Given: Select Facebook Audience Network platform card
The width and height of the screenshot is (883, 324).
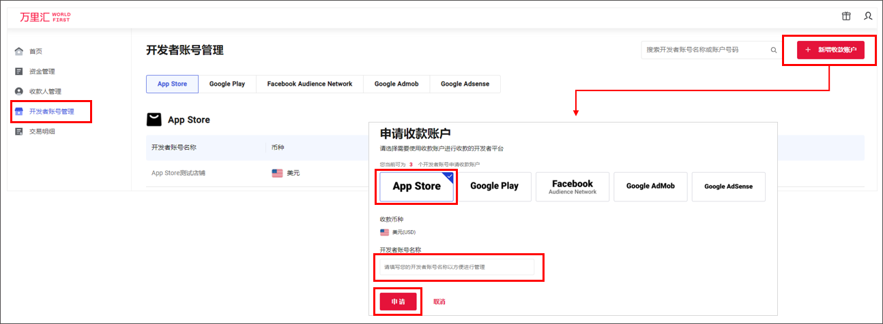Looking at the screenshot, I should pos(573,187).
